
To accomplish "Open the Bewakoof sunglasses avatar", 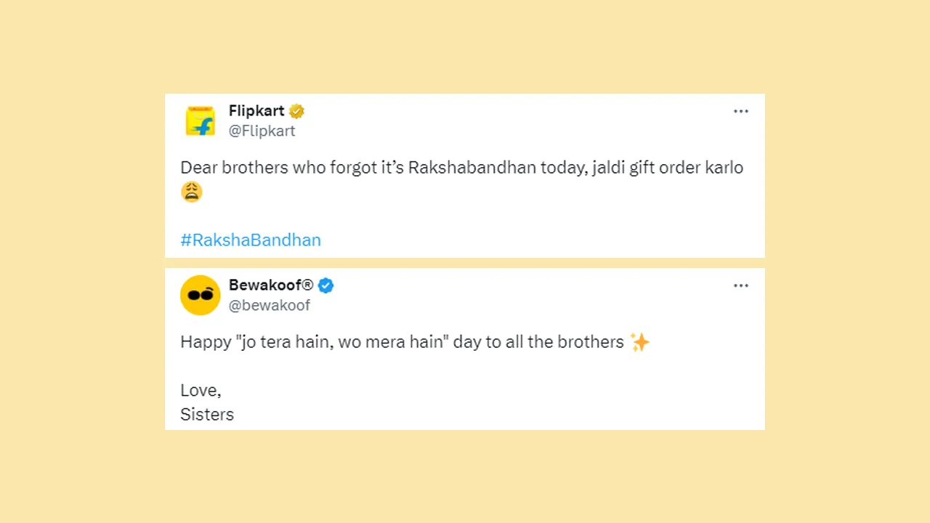I will pyautogui.click(x=200, y=295).
